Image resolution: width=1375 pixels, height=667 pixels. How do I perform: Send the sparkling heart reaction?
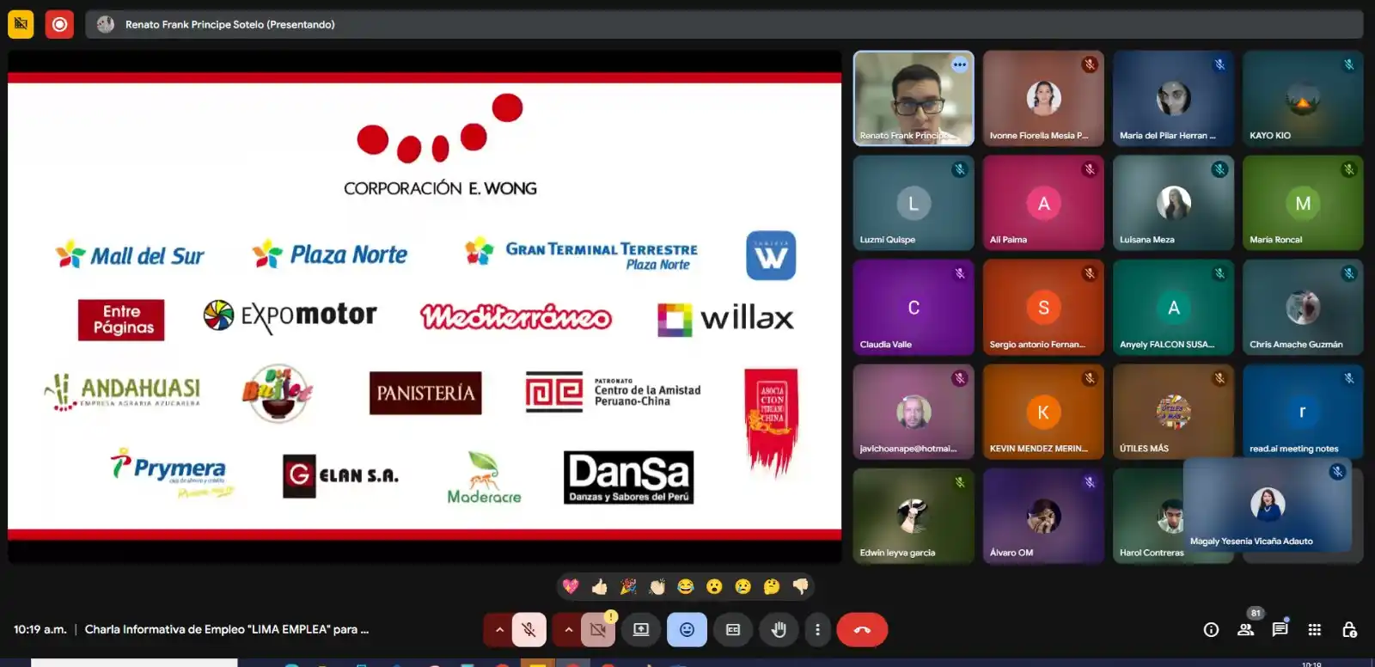pyautogui.click(x=571, y=586)
